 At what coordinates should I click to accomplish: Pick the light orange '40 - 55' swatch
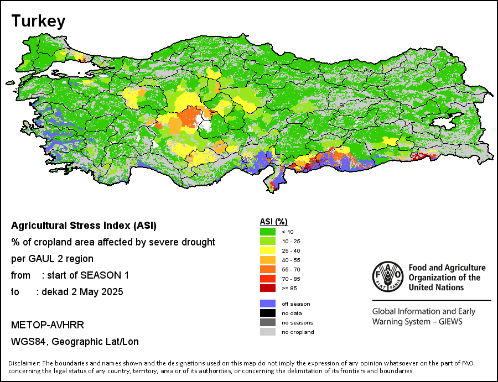(x=268, y=260)
